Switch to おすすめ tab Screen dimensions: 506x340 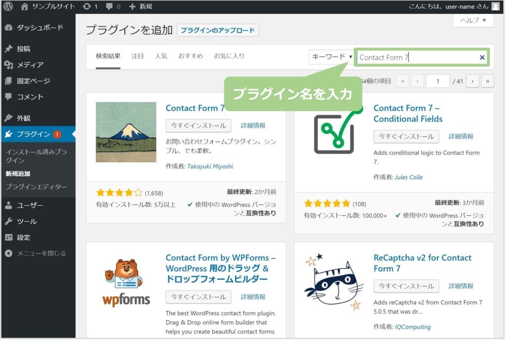tap(190, 56)
